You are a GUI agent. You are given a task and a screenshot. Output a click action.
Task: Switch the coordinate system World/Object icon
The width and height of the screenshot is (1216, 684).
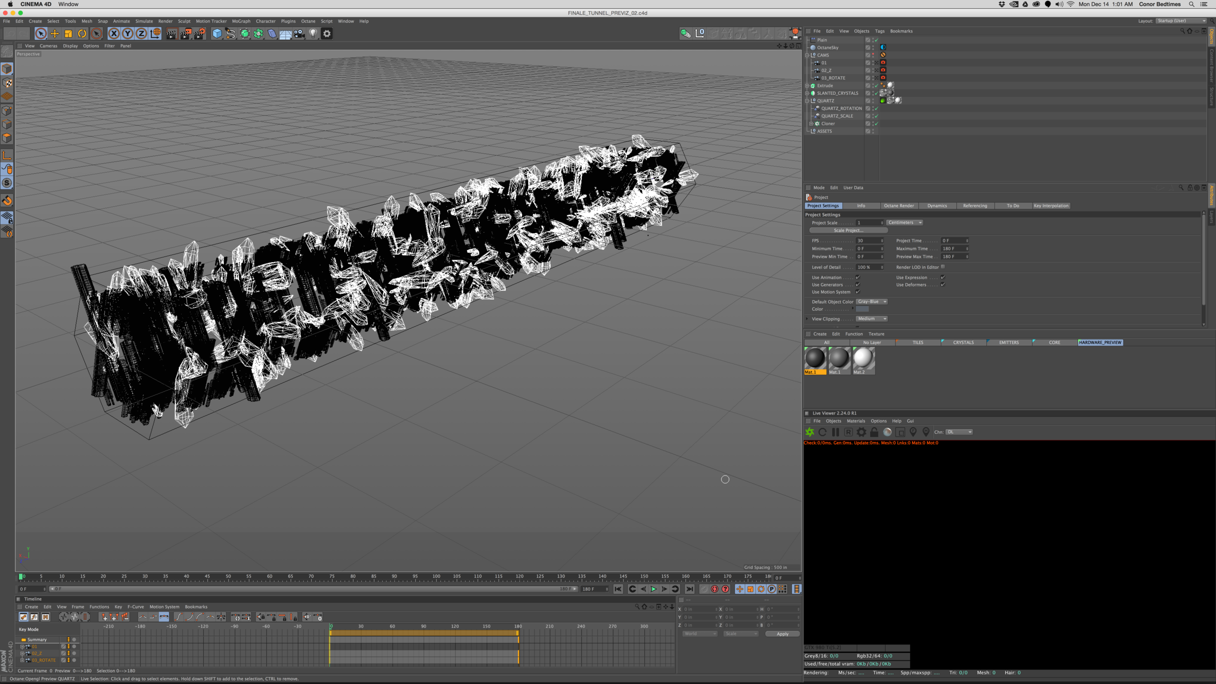[155, 34]
